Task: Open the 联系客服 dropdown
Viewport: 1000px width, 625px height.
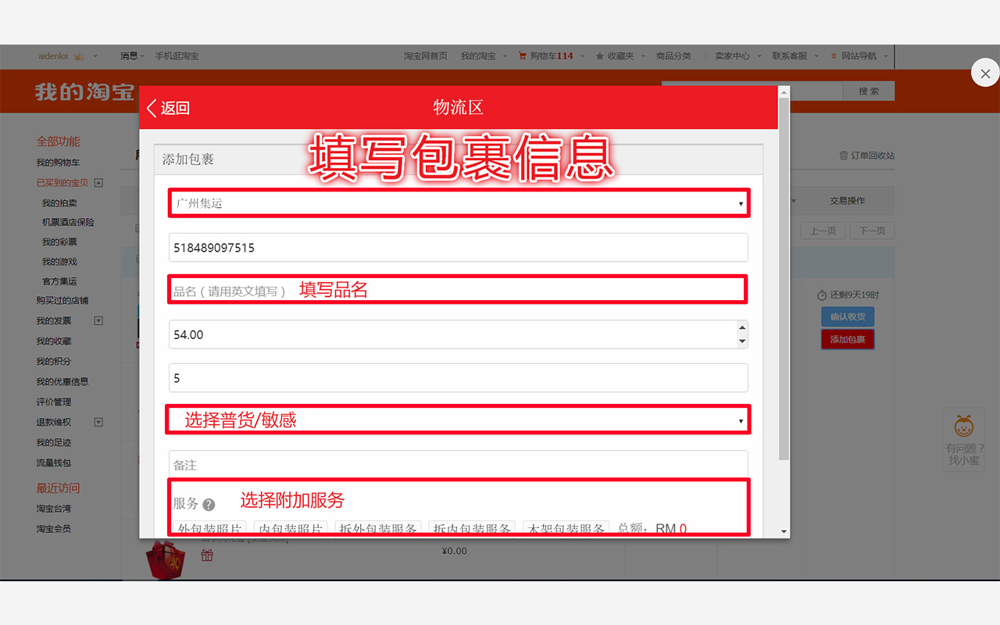Action: 795,56
